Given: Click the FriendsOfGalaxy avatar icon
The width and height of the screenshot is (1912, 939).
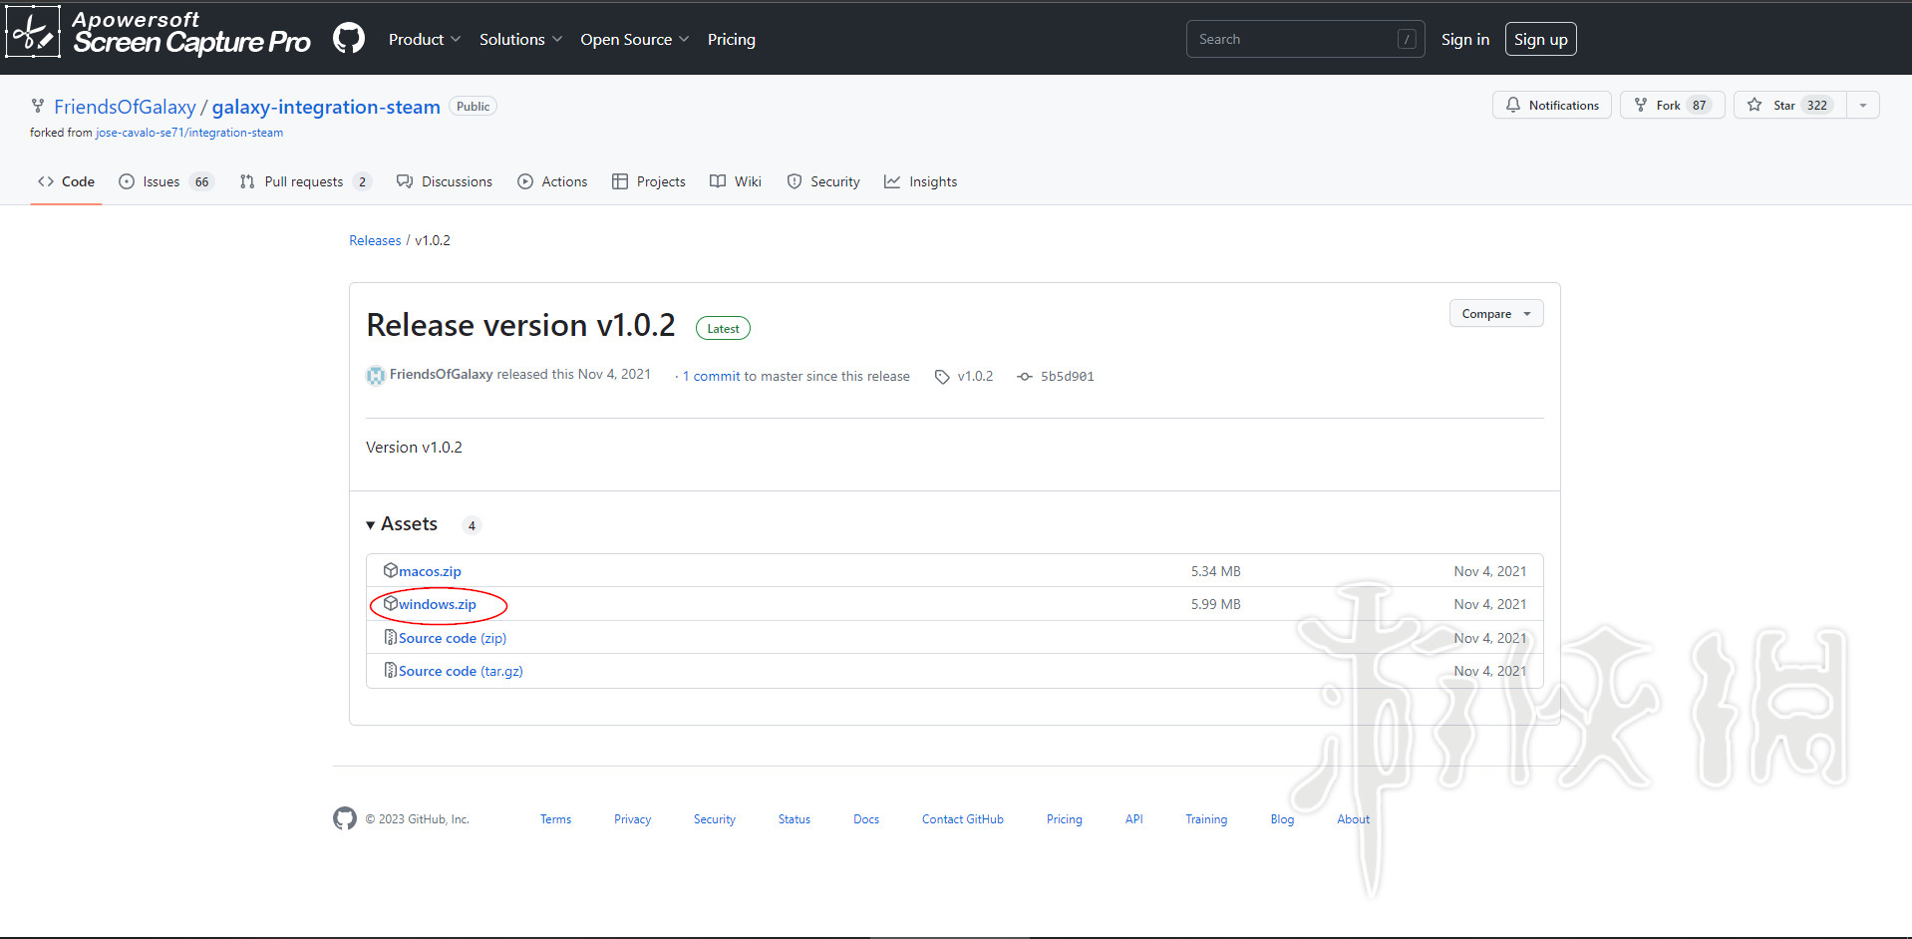Looking at the screenshot, I should [376, 375].
